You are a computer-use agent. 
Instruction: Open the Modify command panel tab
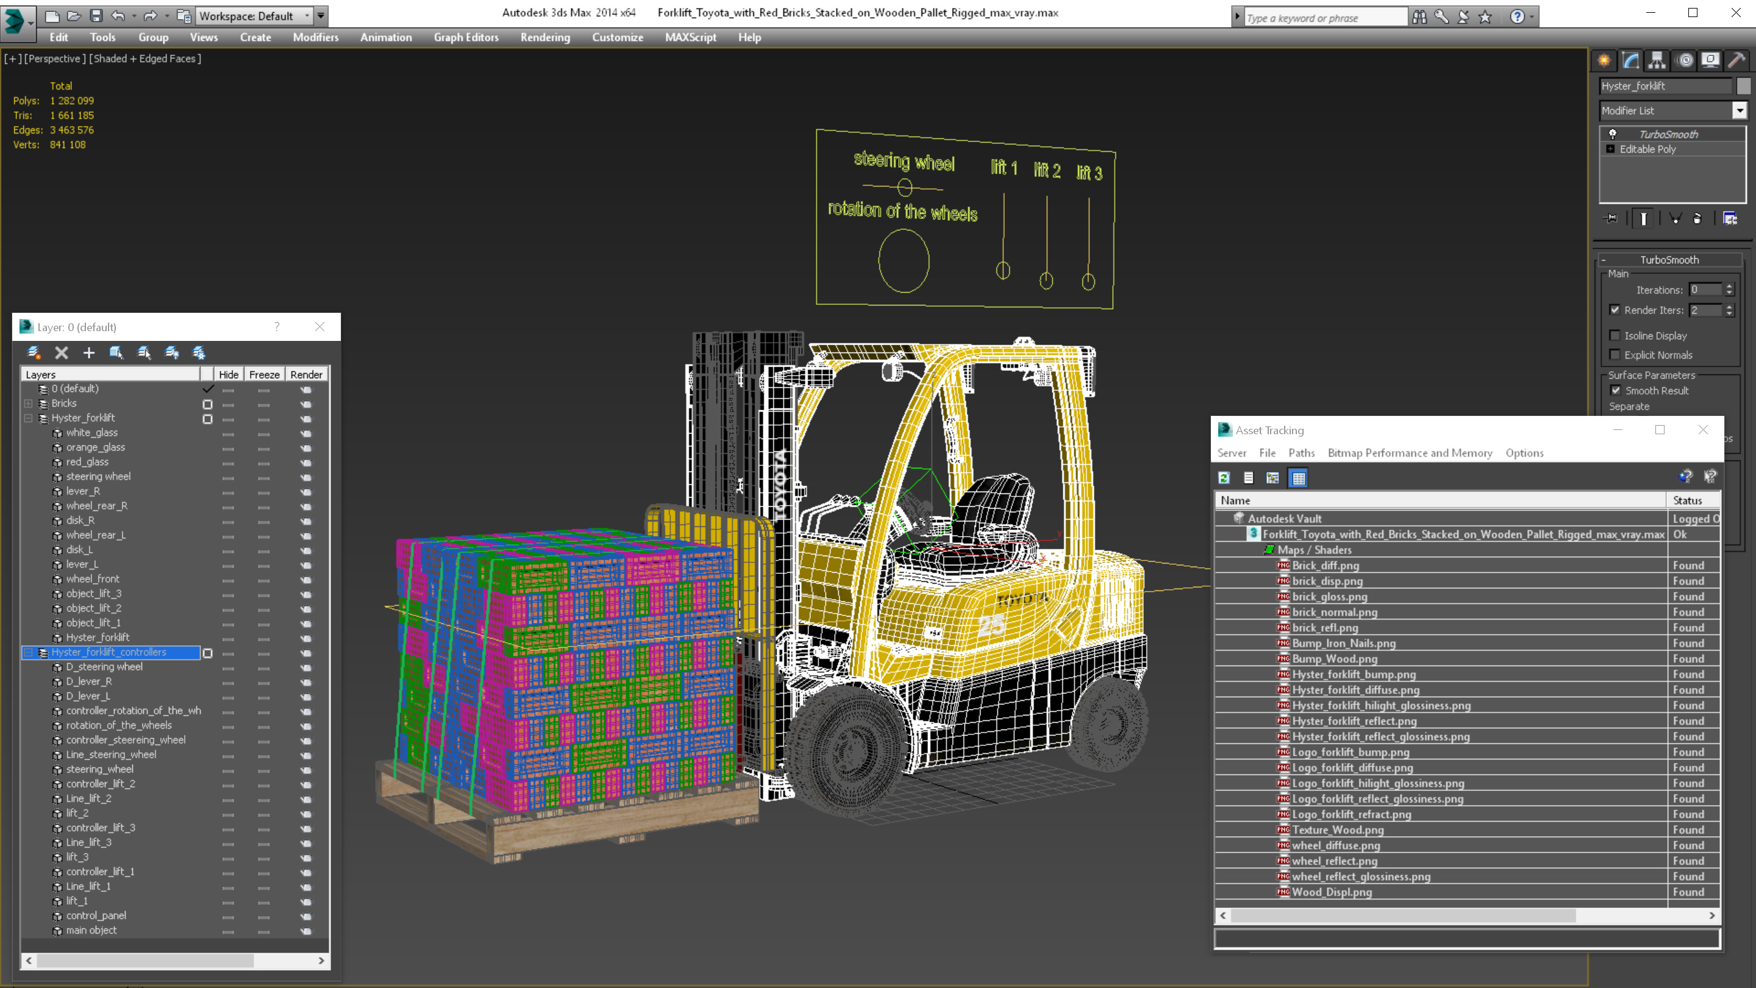(x=1630, y=60)
